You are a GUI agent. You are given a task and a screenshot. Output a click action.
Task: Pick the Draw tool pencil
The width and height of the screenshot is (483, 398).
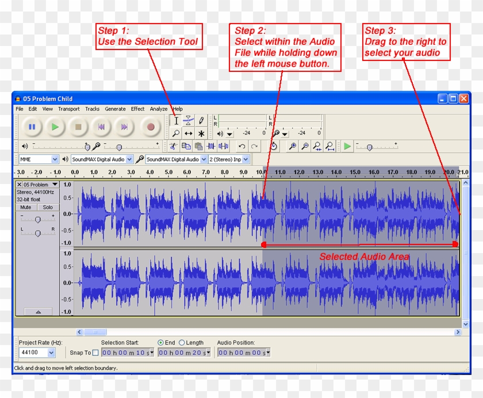[200, 121]
